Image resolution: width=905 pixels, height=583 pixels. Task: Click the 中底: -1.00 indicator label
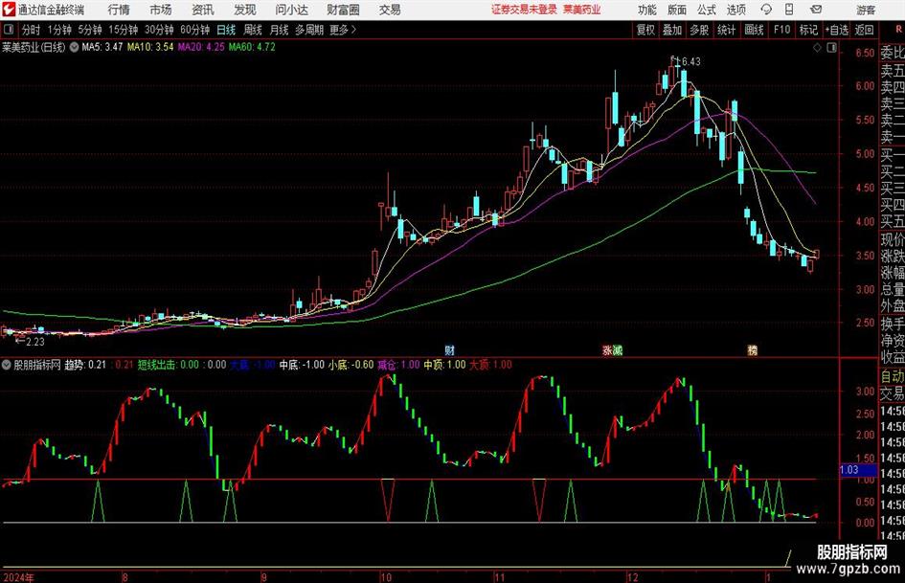coord(302,365)
